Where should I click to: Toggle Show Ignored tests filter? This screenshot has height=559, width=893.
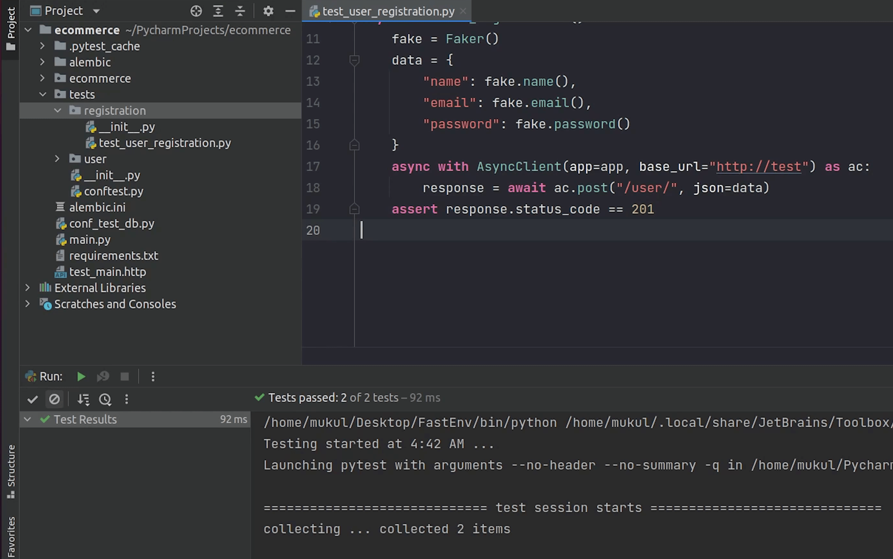(x=54, y=399)
